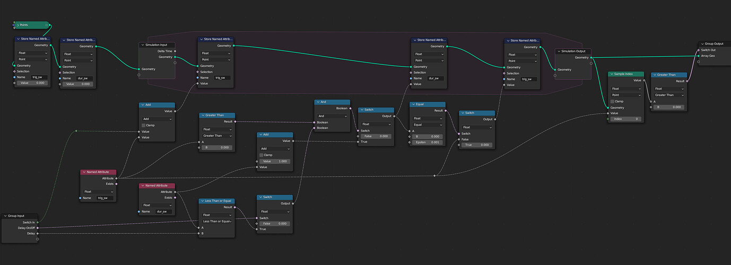Click the Delay On/Off socket on Group Input

38,228
